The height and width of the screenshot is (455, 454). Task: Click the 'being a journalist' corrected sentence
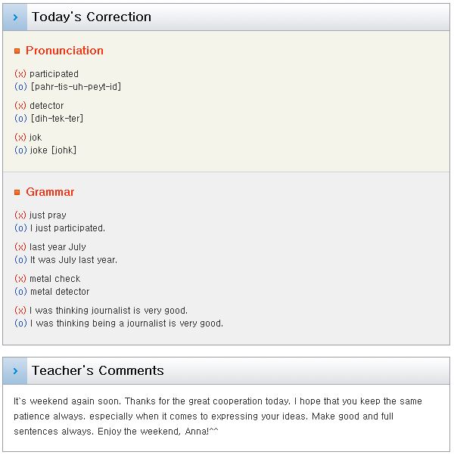pos(126,323)
